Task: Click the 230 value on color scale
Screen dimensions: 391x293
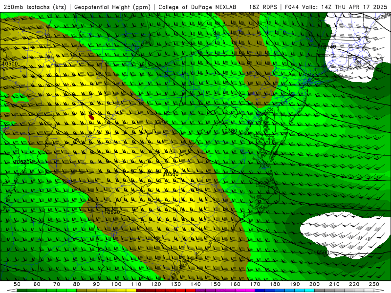Action: click(x=374, y=284)
